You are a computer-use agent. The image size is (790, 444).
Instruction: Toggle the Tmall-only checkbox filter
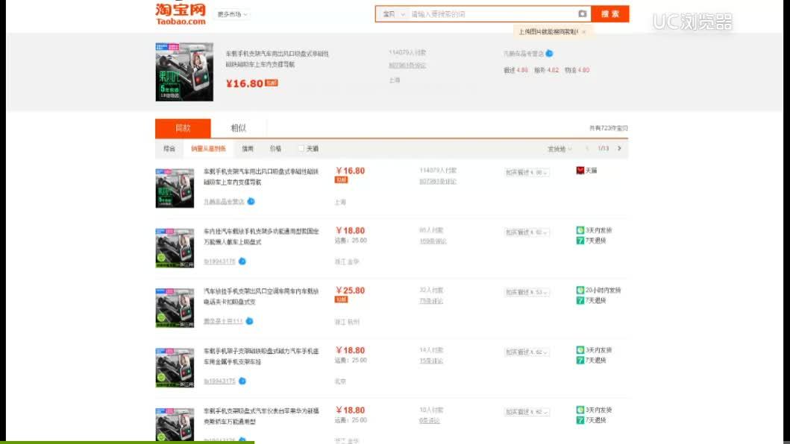[301, 148]
